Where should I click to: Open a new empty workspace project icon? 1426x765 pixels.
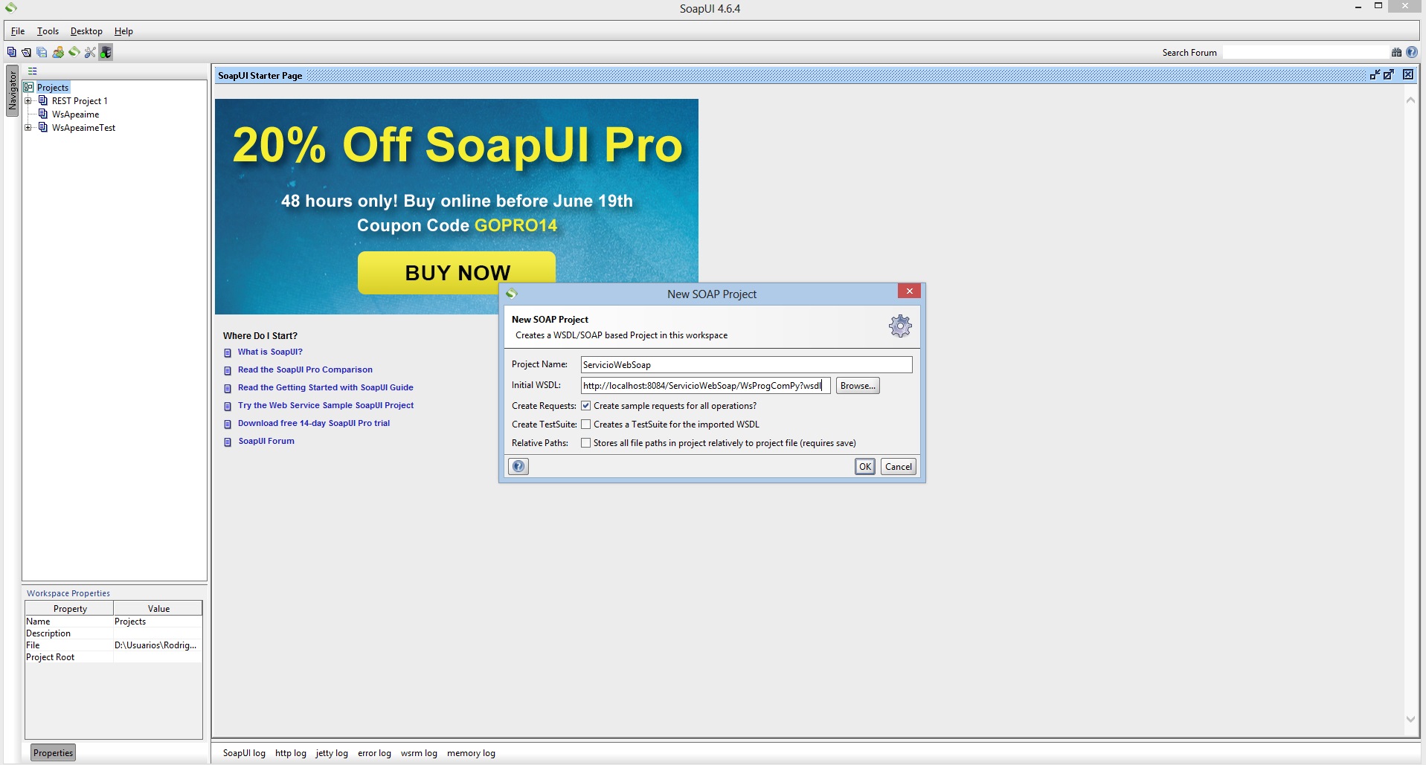point(12,52)
